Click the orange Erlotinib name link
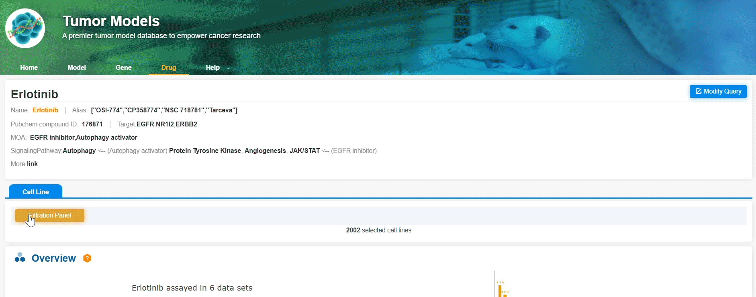Screen dimensions: 756x297 pos(45,110)
